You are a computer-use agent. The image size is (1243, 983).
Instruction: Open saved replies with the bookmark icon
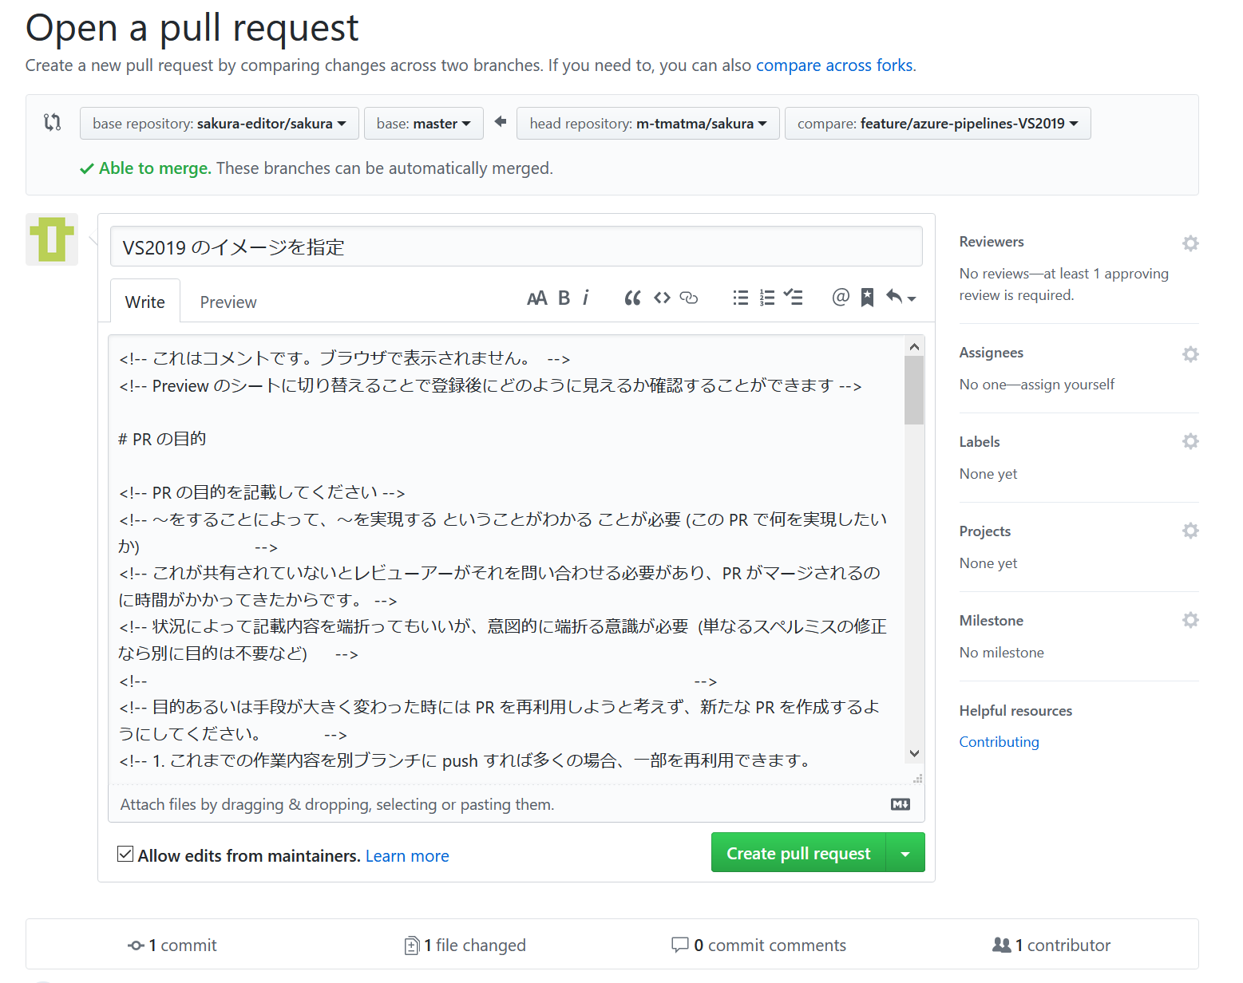(x=867, y=297)
